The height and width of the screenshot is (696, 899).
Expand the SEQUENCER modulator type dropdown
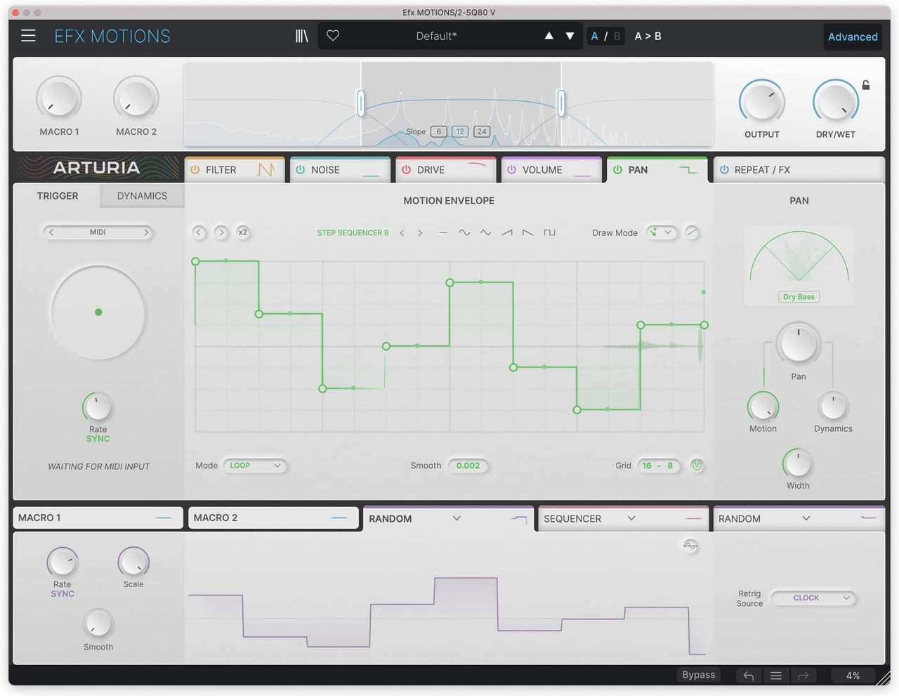pyautogui.click(x=631, y=518)
